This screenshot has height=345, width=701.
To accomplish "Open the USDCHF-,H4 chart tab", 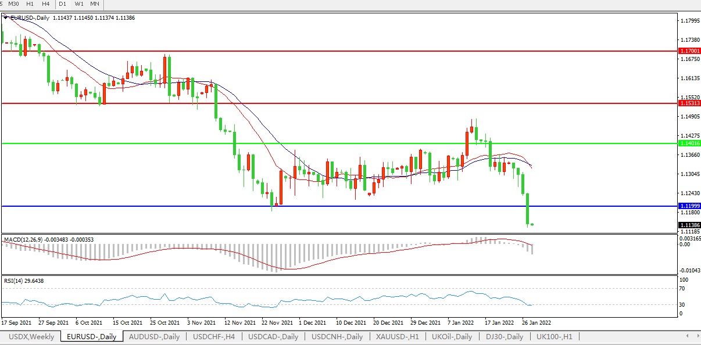I will (214, 337).
